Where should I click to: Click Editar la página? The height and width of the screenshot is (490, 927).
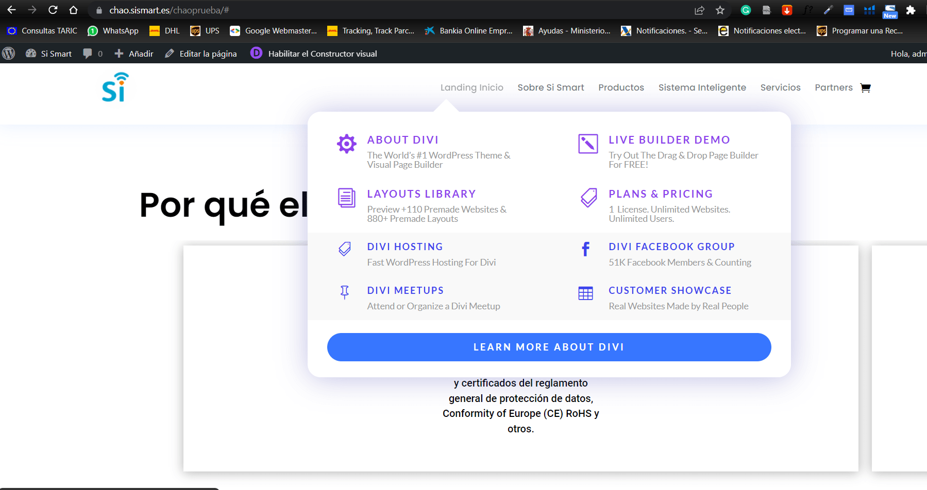[x=201, y=54]
